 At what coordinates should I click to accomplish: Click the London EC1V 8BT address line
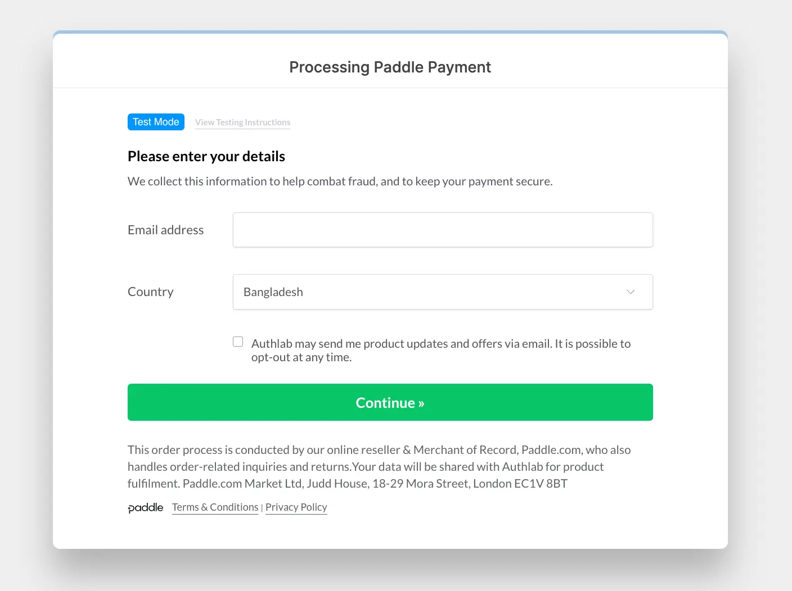(520, 484)
